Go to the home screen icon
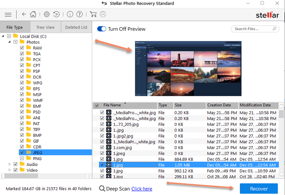This screenshot has width=285, height=195. 33,14
